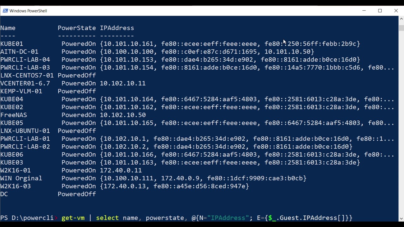Viewport: 404px width, 227px height.
Task: Click the vertical scrollbar thumb
Action: pos(401,28)
